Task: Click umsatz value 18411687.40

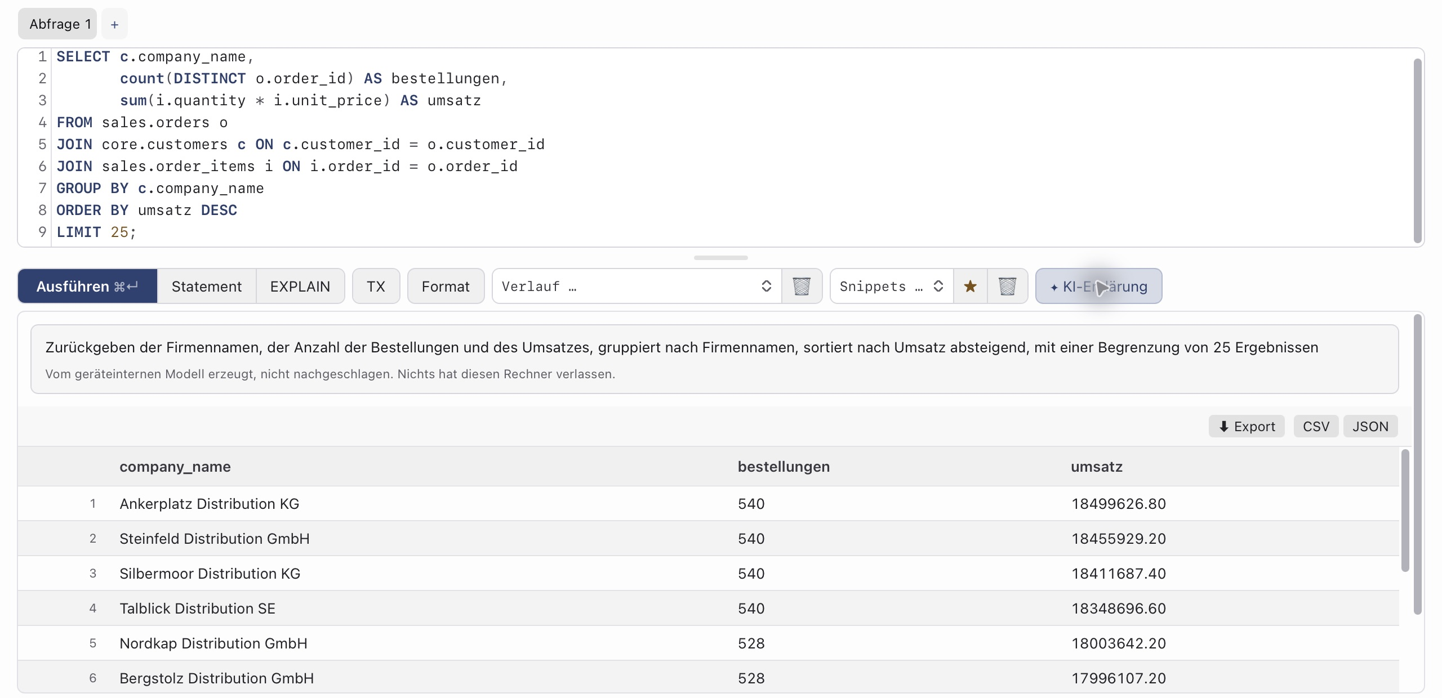Action: click(x=1118, y=573)
